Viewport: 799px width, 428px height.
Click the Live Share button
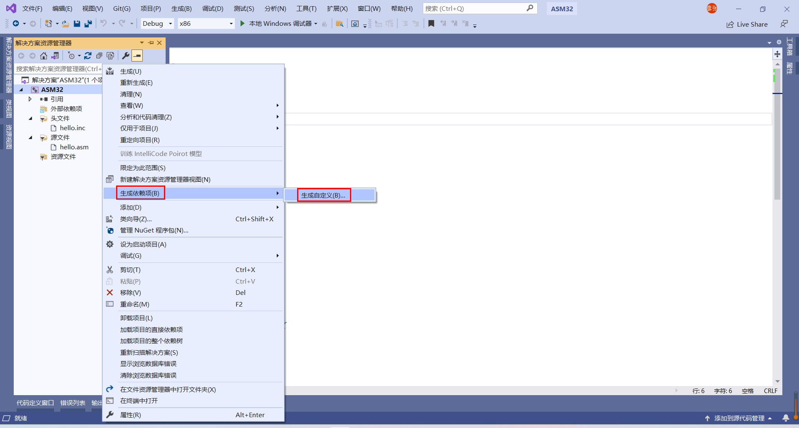click(x=747, y=24)
